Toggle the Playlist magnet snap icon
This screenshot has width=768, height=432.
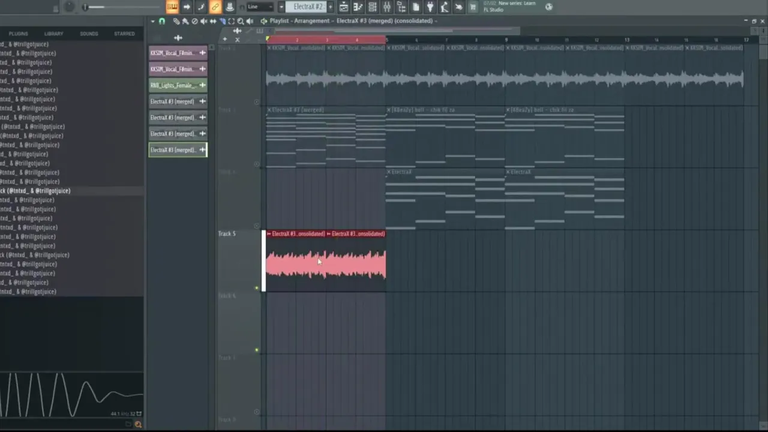coord(161,21)
